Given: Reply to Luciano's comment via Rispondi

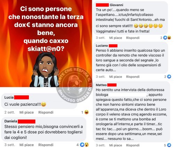Looking at the screenshot, I should pyautogui.click(x=133, y=77).
